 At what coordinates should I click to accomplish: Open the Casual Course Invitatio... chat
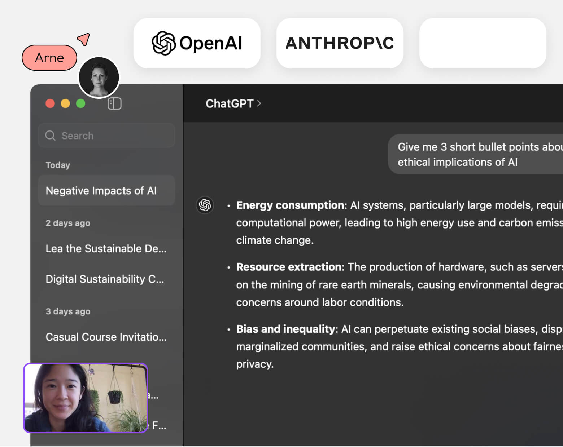106,337
